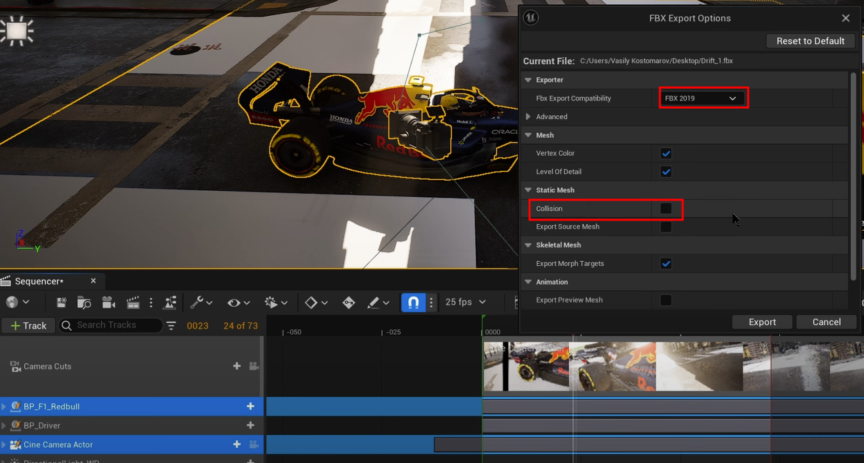Open the diamond key options menu
Viewport: 864px width, 463px height.
(317, 302)
